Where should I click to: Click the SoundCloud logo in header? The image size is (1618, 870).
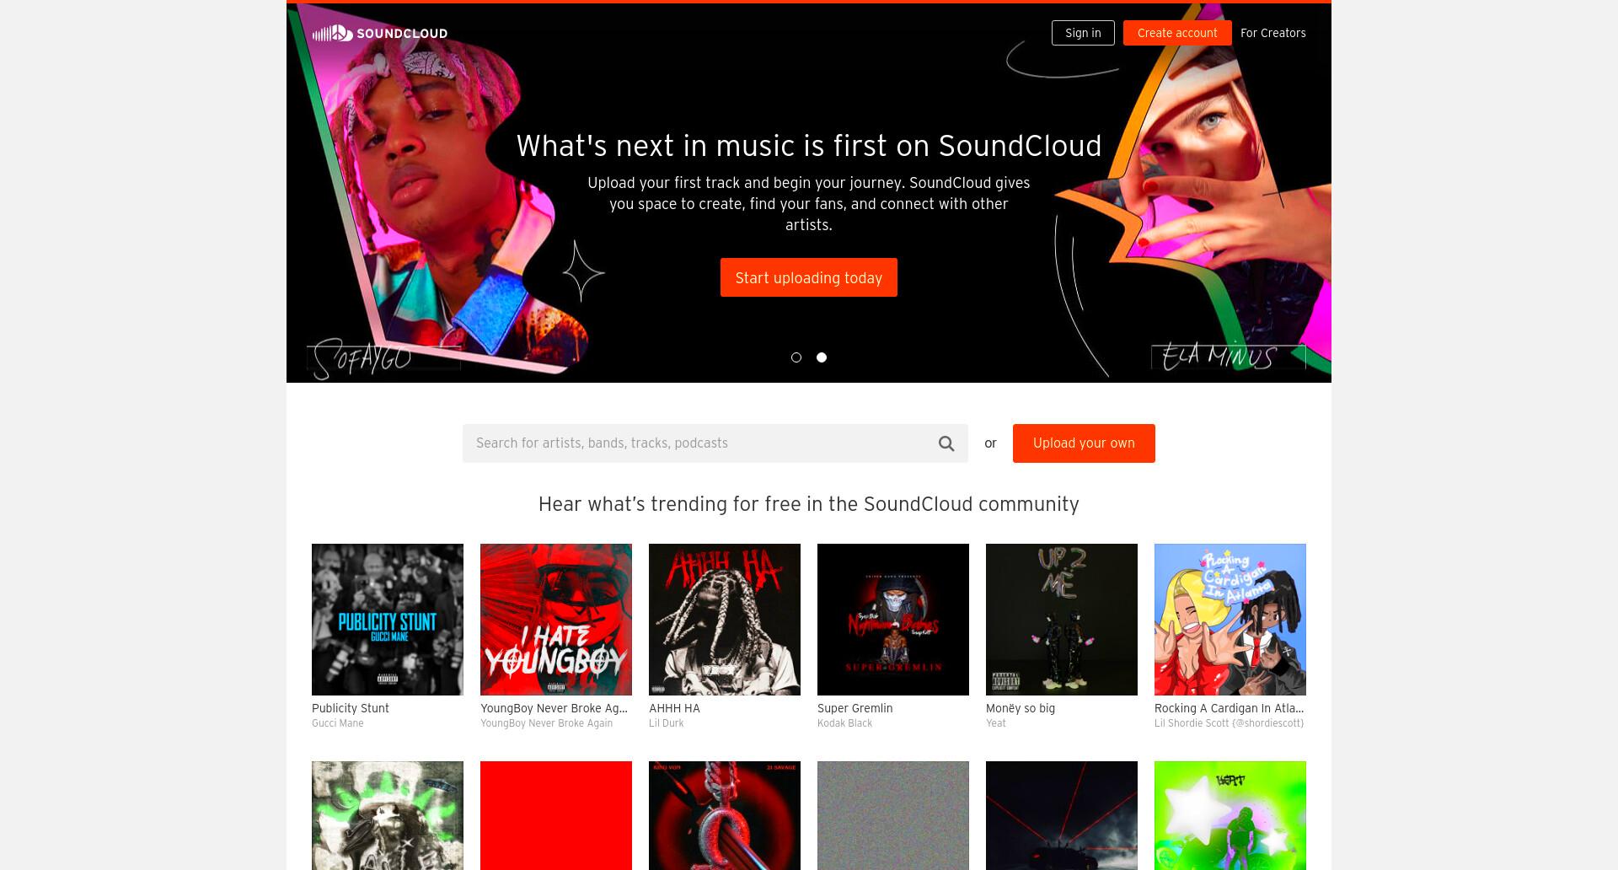[380, 33]
